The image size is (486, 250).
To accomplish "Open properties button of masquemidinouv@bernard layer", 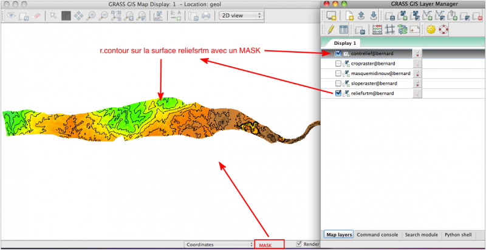I will coord(418,73).
